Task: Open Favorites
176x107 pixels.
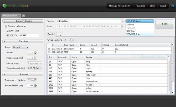Action: [140, 6]
